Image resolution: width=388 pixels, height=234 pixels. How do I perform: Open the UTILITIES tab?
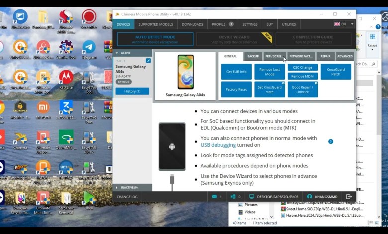(x=289, y=24)
